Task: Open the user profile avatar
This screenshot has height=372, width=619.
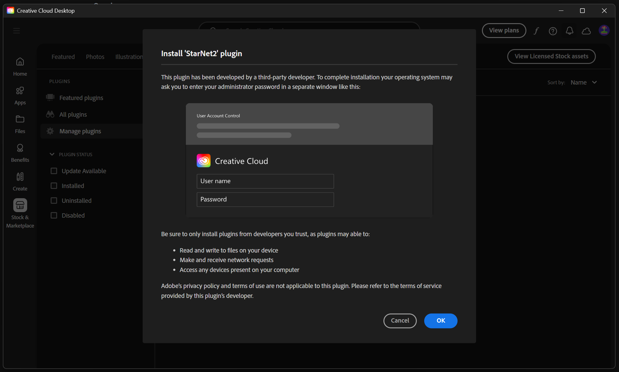Action: [604, 30]
